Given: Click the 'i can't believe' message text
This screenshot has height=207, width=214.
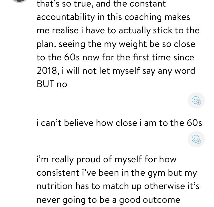Looking at the screenshot, I should click(119, 123).
